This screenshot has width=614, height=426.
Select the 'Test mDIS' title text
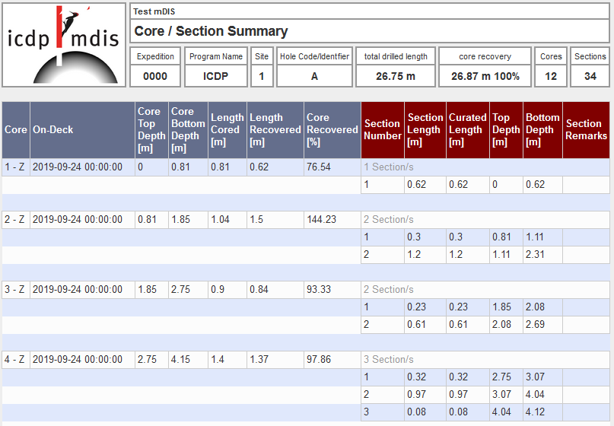pyautogui.click(x=154, y=11)
